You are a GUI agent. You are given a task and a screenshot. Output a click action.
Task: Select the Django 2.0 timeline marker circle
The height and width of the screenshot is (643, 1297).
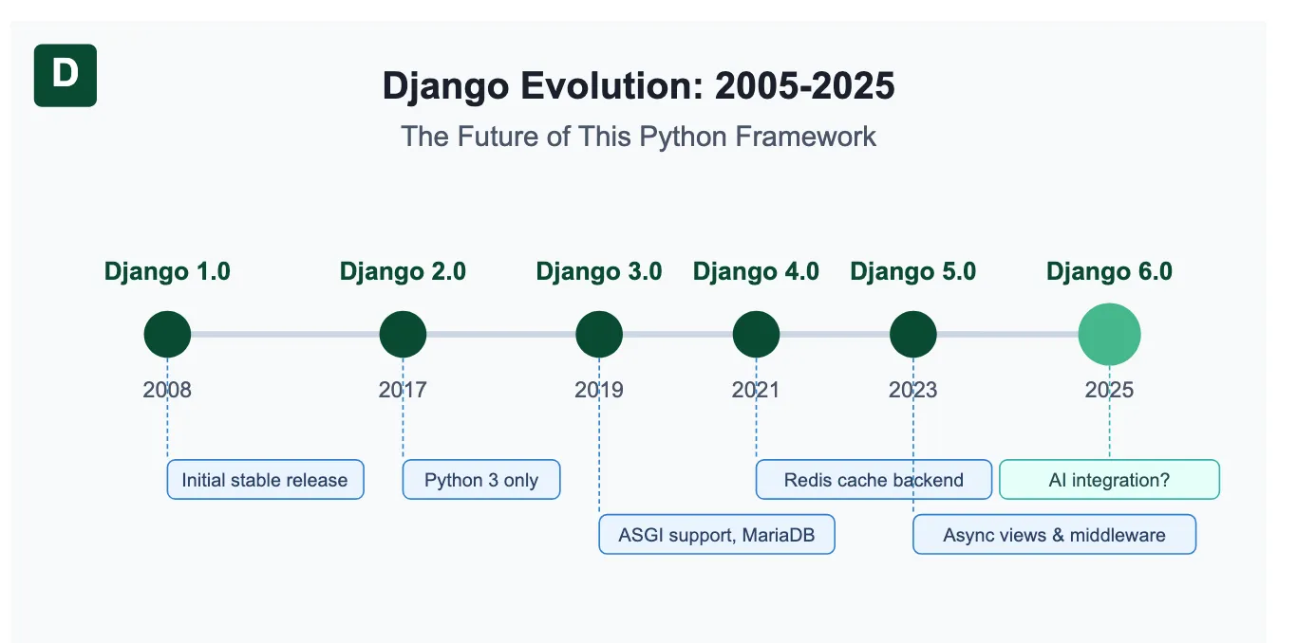(x=403, y=334)
